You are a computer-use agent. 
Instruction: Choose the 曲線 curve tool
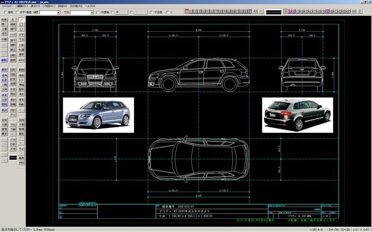[x=13, y=60]
